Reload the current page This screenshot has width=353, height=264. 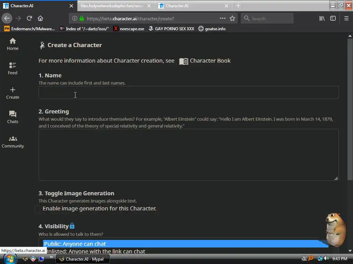click(x=29, y=19)
